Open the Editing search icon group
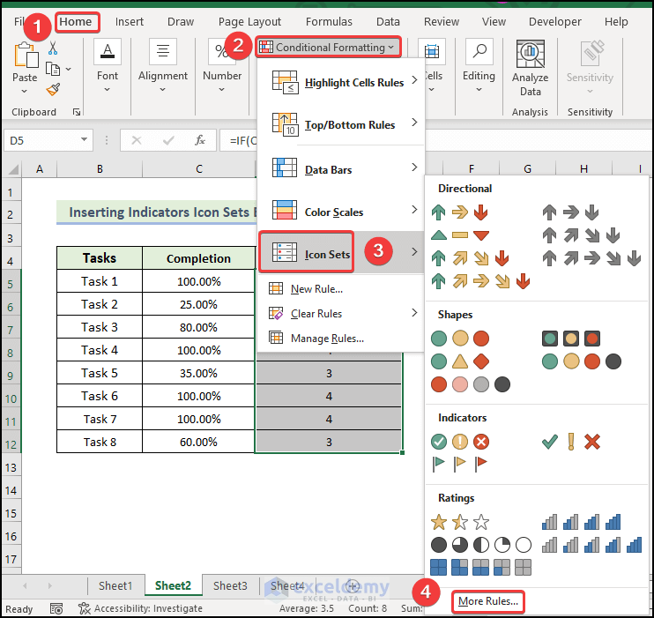 479,60
